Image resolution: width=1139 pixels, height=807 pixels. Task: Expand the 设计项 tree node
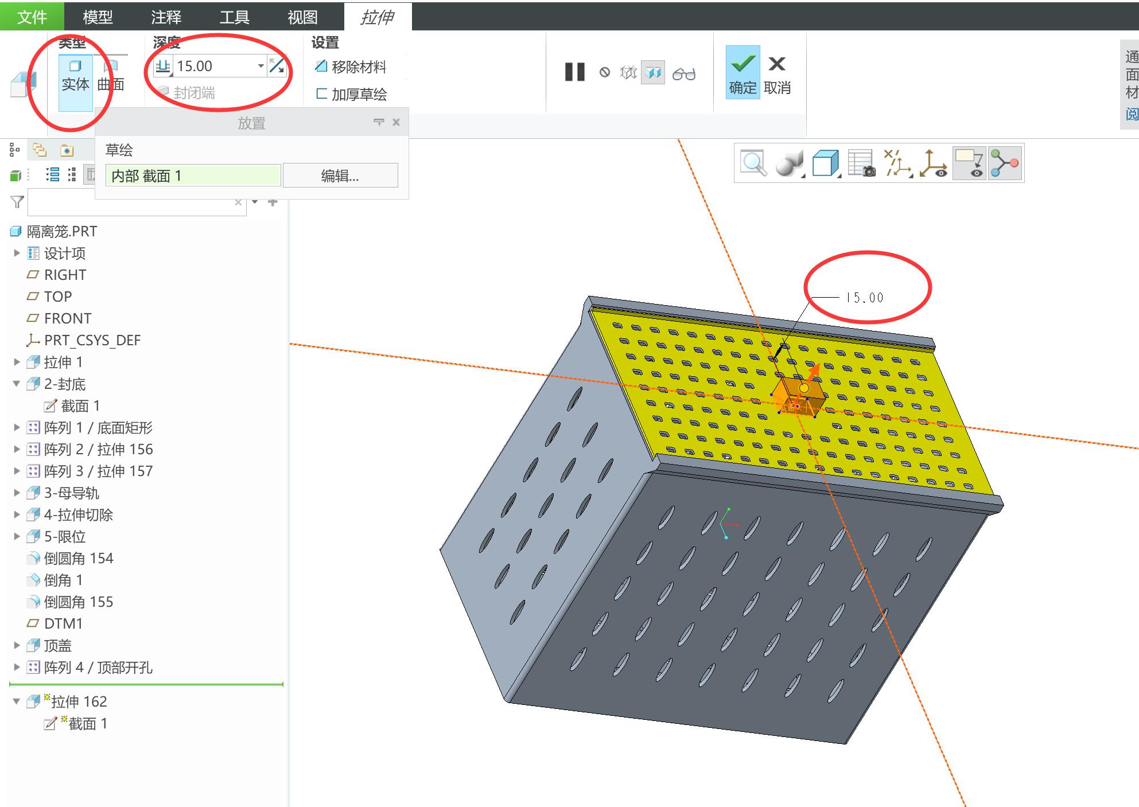[17, 253]
